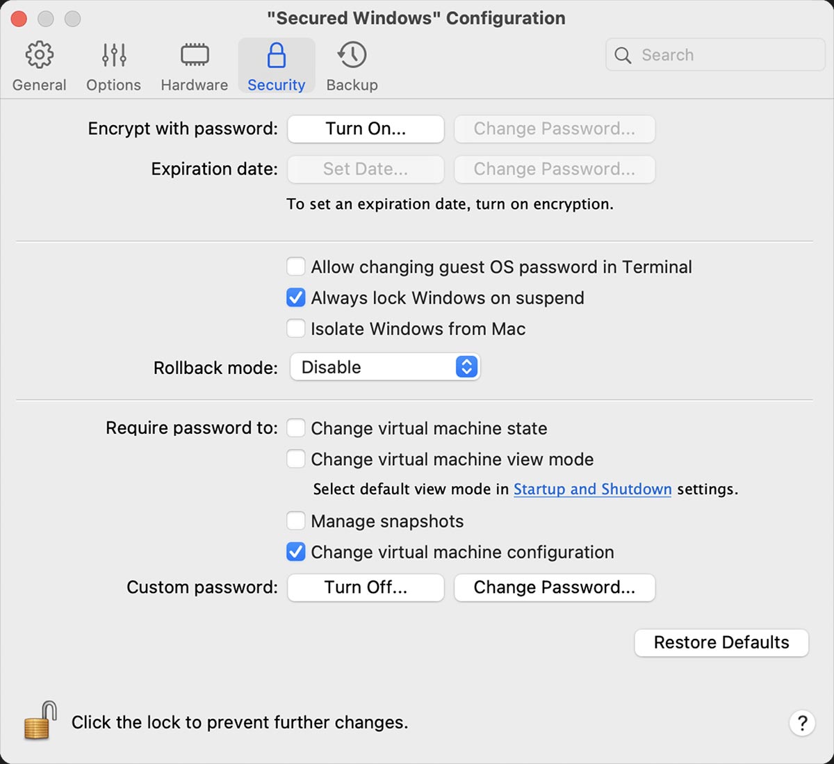The width and height of the screenshot is (834, 764).
Task: Enable Isolate Windows from Mac
Action: (295, 328)
